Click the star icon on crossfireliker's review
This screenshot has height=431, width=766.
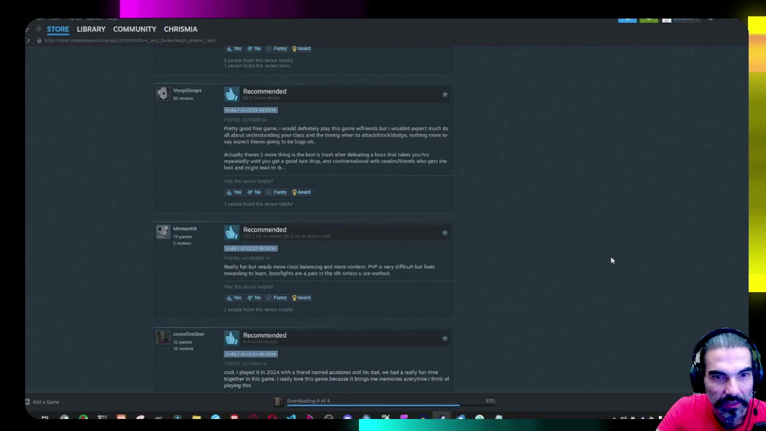[445, 338]
